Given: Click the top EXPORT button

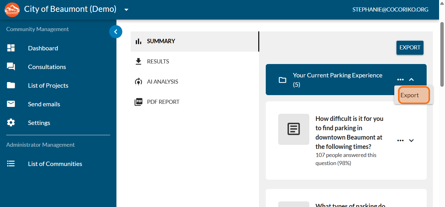Looking at the screenshot, I should tap(410, 48).
